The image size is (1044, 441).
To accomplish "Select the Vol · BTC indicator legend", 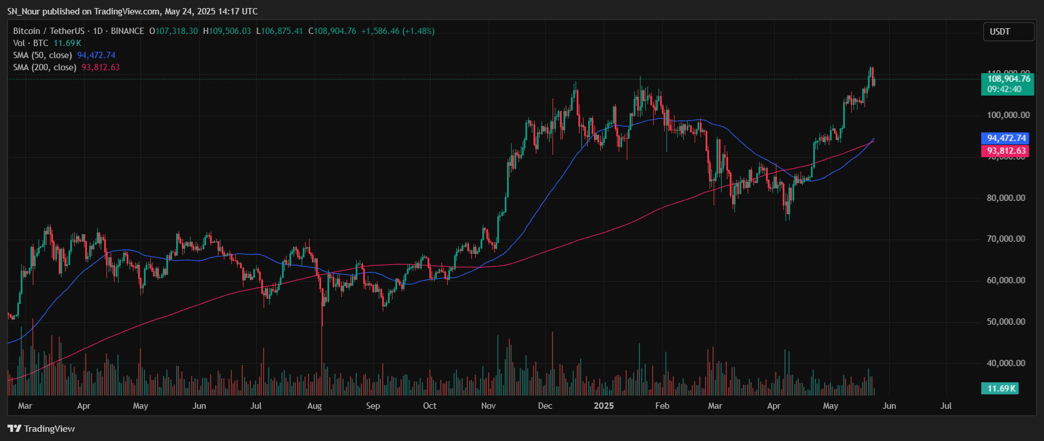I will tap(31, 43).
